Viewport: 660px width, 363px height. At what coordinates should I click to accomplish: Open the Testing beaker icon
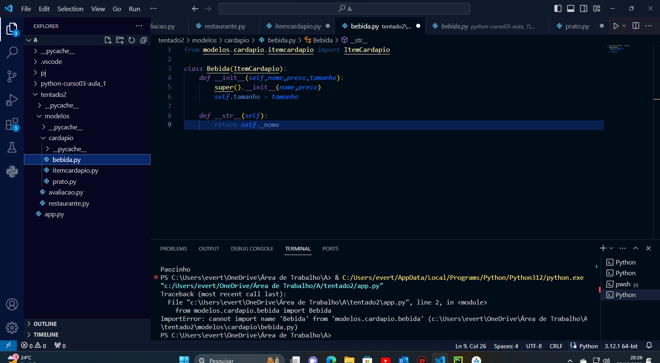[x=12, y=148]
